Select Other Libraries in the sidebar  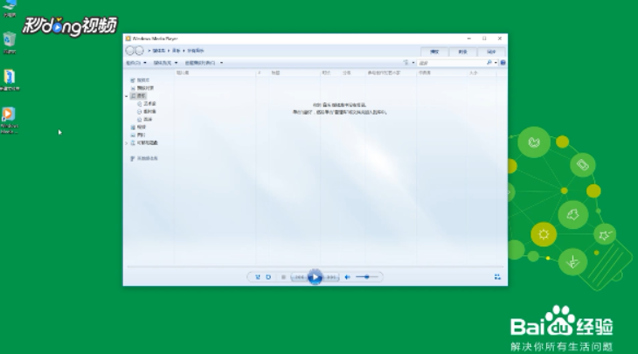[144, 158]
